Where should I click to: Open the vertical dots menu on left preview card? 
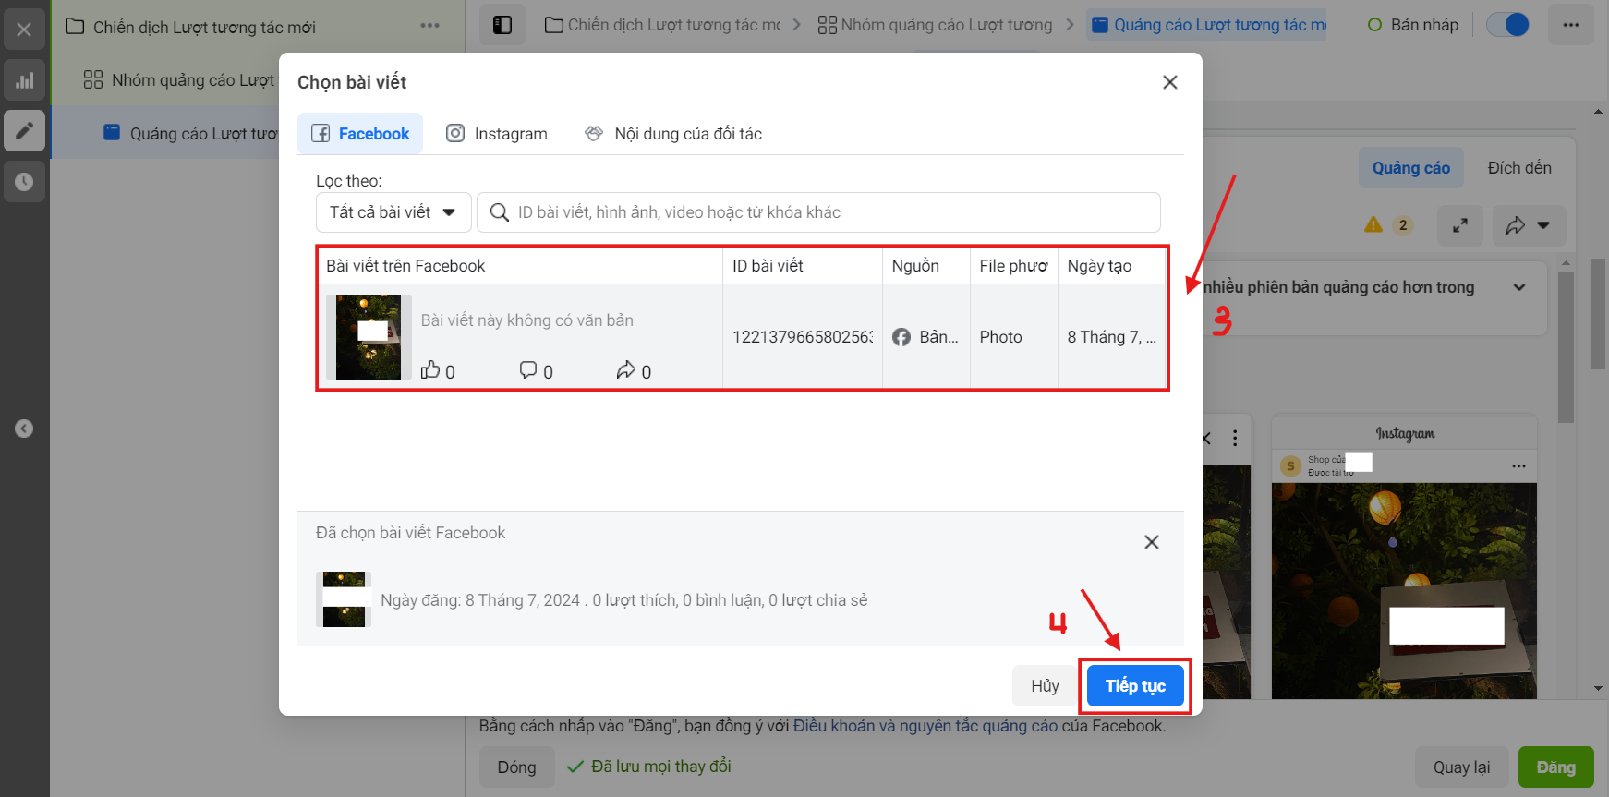pos(1235,439)
